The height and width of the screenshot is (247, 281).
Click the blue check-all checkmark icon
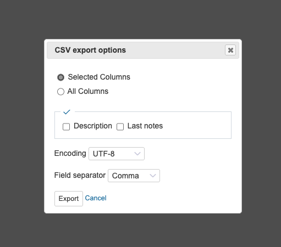click(x=67, y=112)
